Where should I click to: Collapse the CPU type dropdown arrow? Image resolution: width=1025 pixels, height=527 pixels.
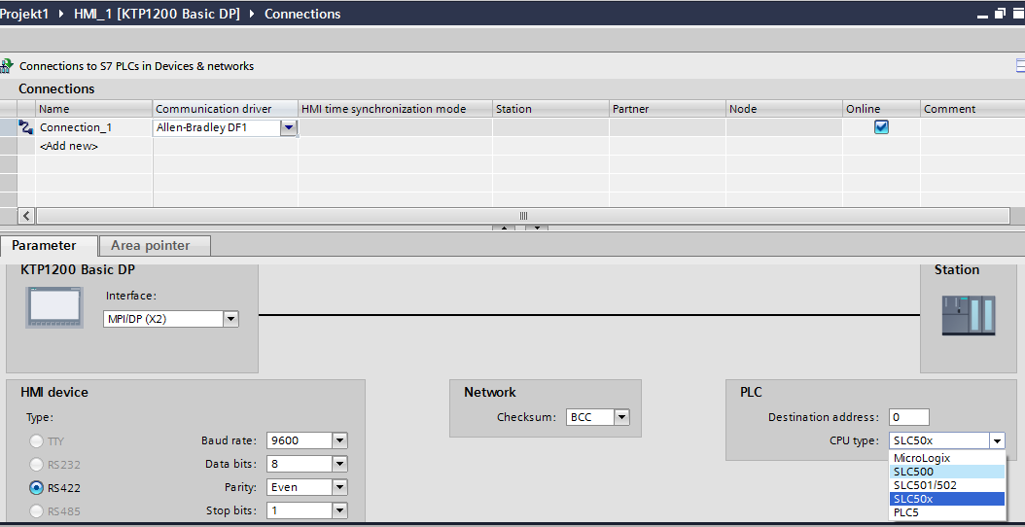click(x=997, y=441)
